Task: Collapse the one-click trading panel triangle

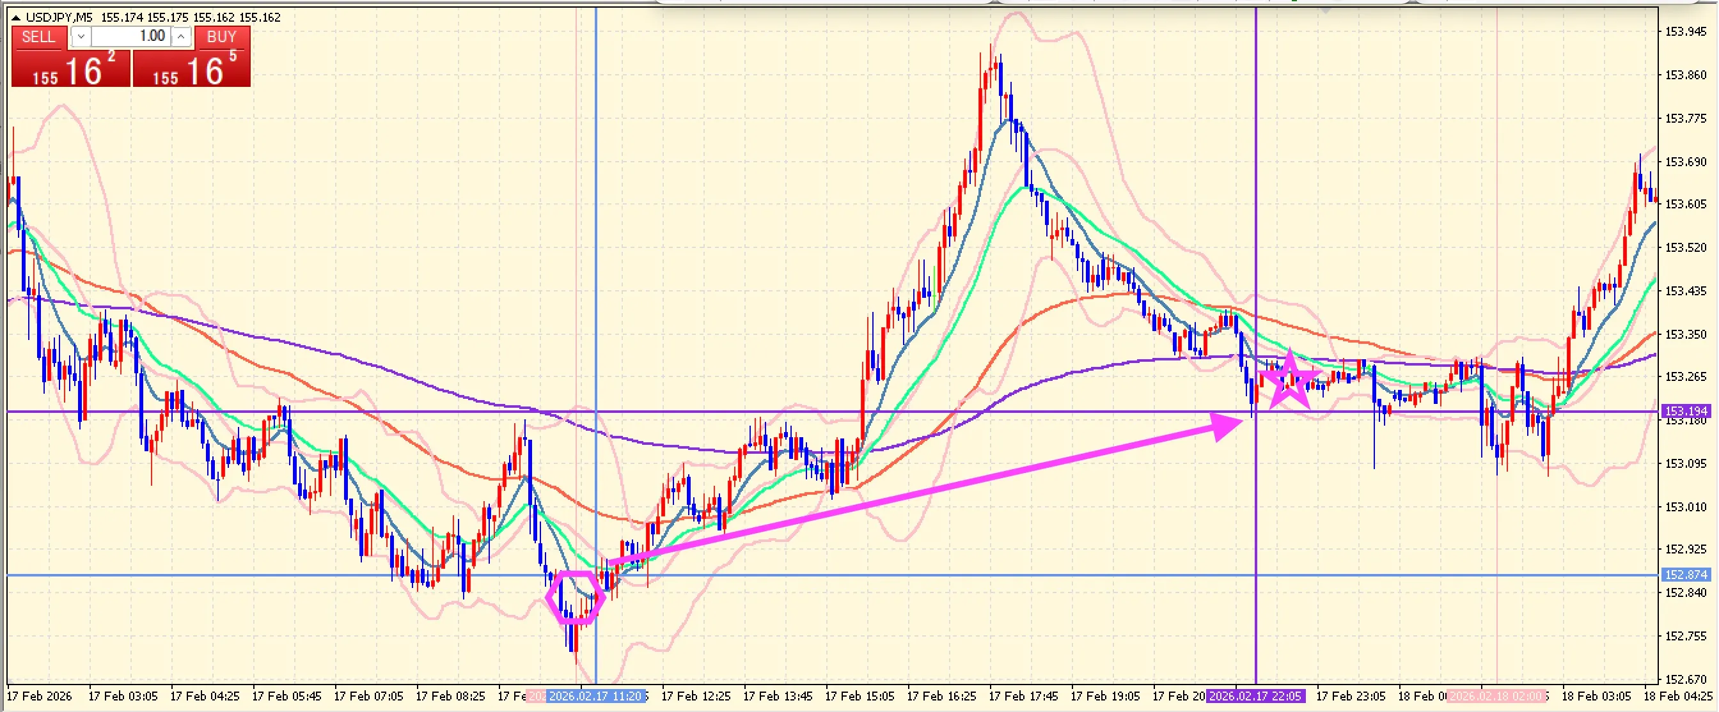Action: click(16, 18)
